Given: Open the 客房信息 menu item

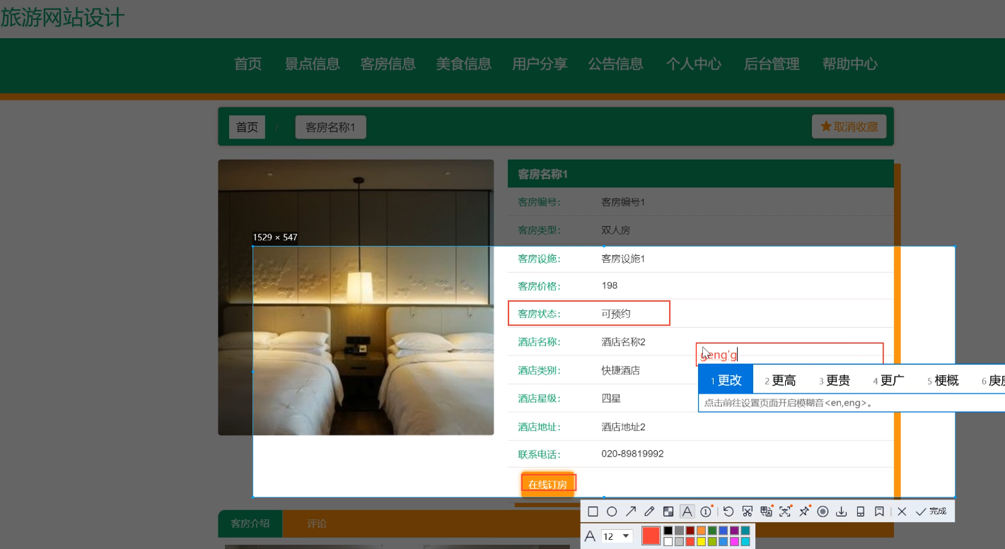Looking at the screenshot, I should tap(388, 64).
